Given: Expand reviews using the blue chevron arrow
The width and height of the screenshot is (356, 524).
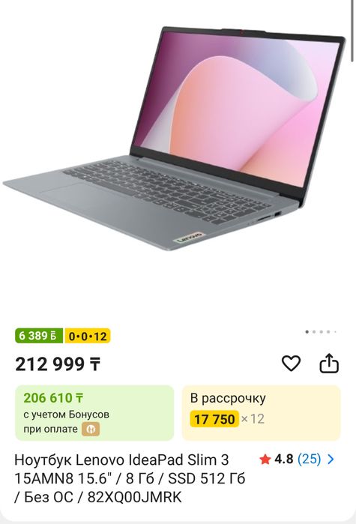Looking at the screenshot, I should 331,460.
